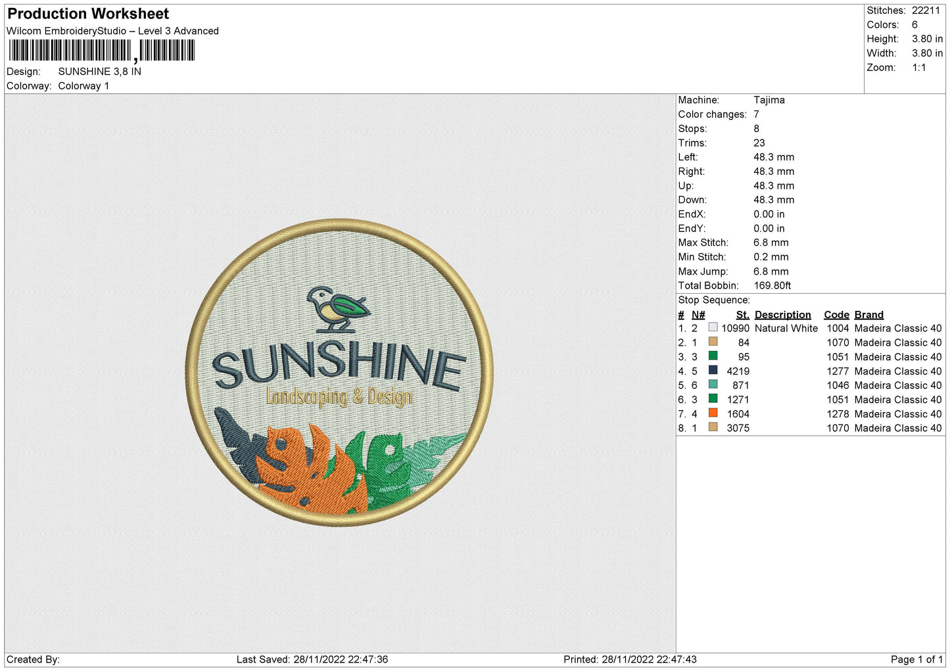Image resolution: width=950 pixels, height=671 pixels.
Task: Click the Natural White description text
Action: (x=786, y=329)
